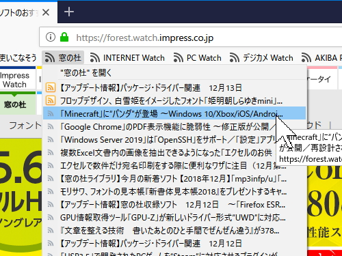Open エクセルで数件だけ宛名印刷 feed entry

174,165
